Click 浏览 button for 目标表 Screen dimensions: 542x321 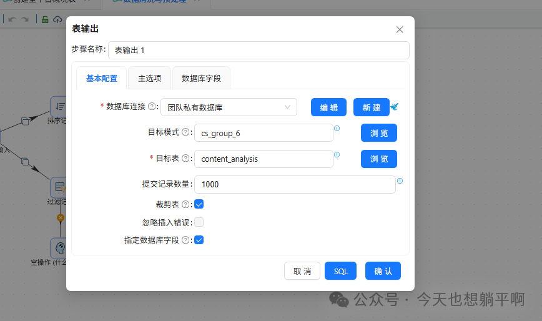point(379,159)
